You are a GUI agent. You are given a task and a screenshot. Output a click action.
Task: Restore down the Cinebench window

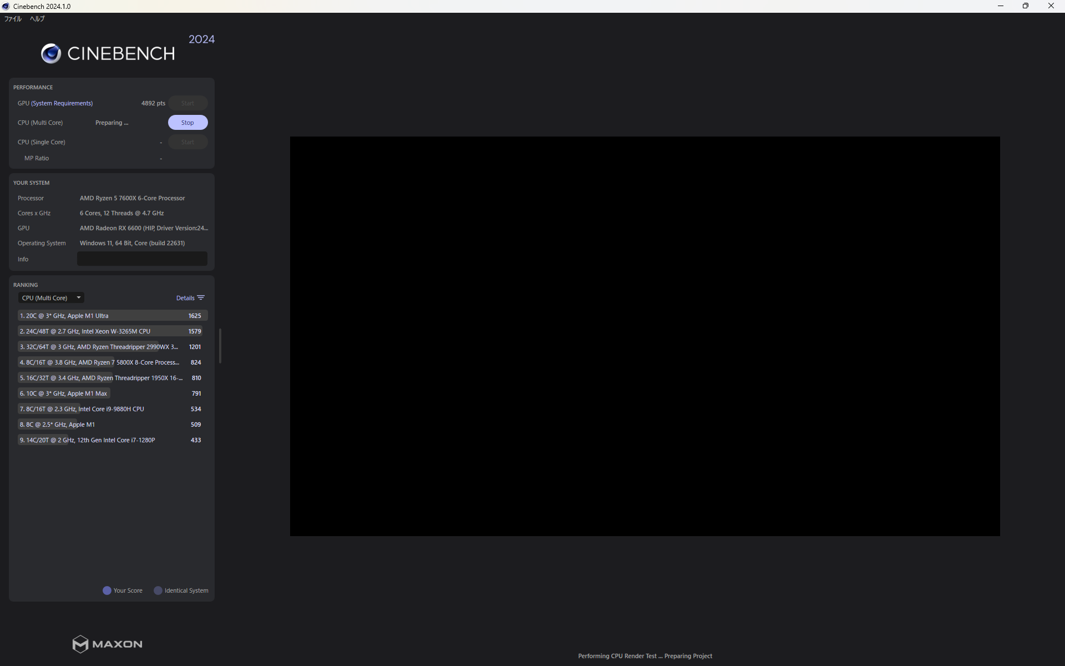pos(1026,6)
